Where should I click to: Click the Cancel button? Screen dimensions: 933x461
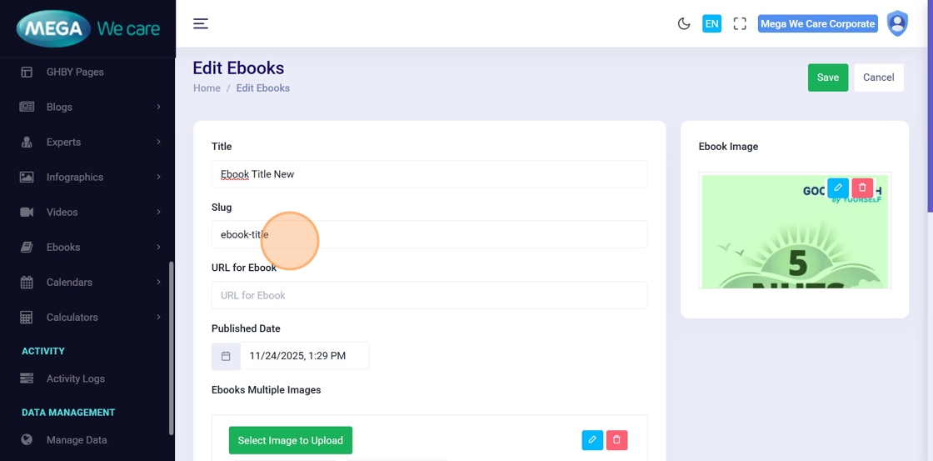pos(878,78)
